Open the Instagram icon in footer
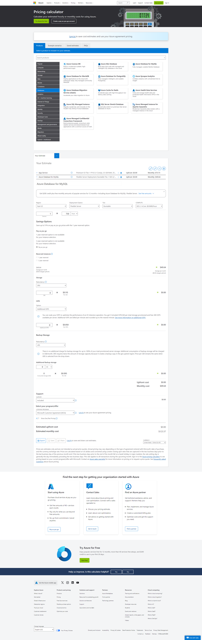 [67, 583]
